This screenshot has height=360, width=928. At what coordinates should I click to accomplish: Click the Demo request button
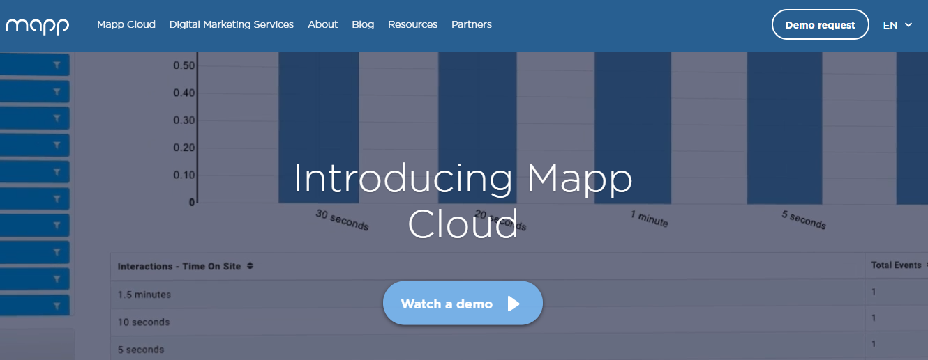point(820,24)
